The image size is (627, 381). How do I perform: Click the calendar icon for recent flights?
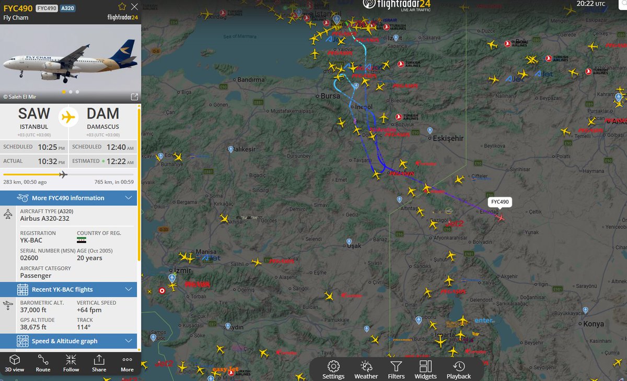22,290
